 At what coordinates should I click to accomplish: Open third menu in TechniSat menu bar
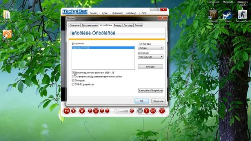117,13
